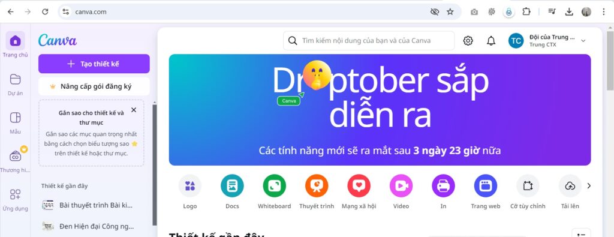The height and width of the screenshot is (237, 614).
Task: Open the Ứng dụng apps icon
Action: pos(15,194)
